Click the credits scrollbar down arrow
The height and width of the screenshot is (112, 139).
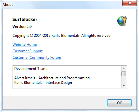(124, 85)
